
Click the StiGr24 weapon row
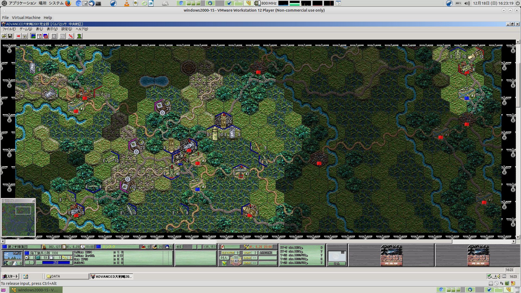pos(99,263)
